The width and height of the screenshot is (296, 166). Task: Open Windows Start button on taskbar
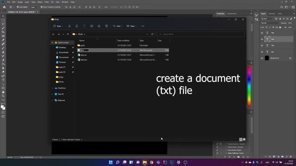point(111,162)
